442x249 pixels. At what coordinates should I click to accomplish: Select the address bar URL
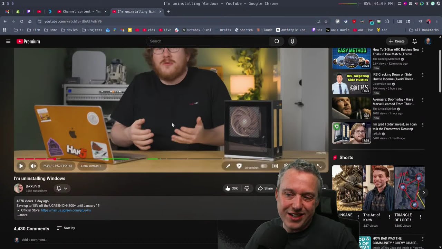(x=73, y=21)
